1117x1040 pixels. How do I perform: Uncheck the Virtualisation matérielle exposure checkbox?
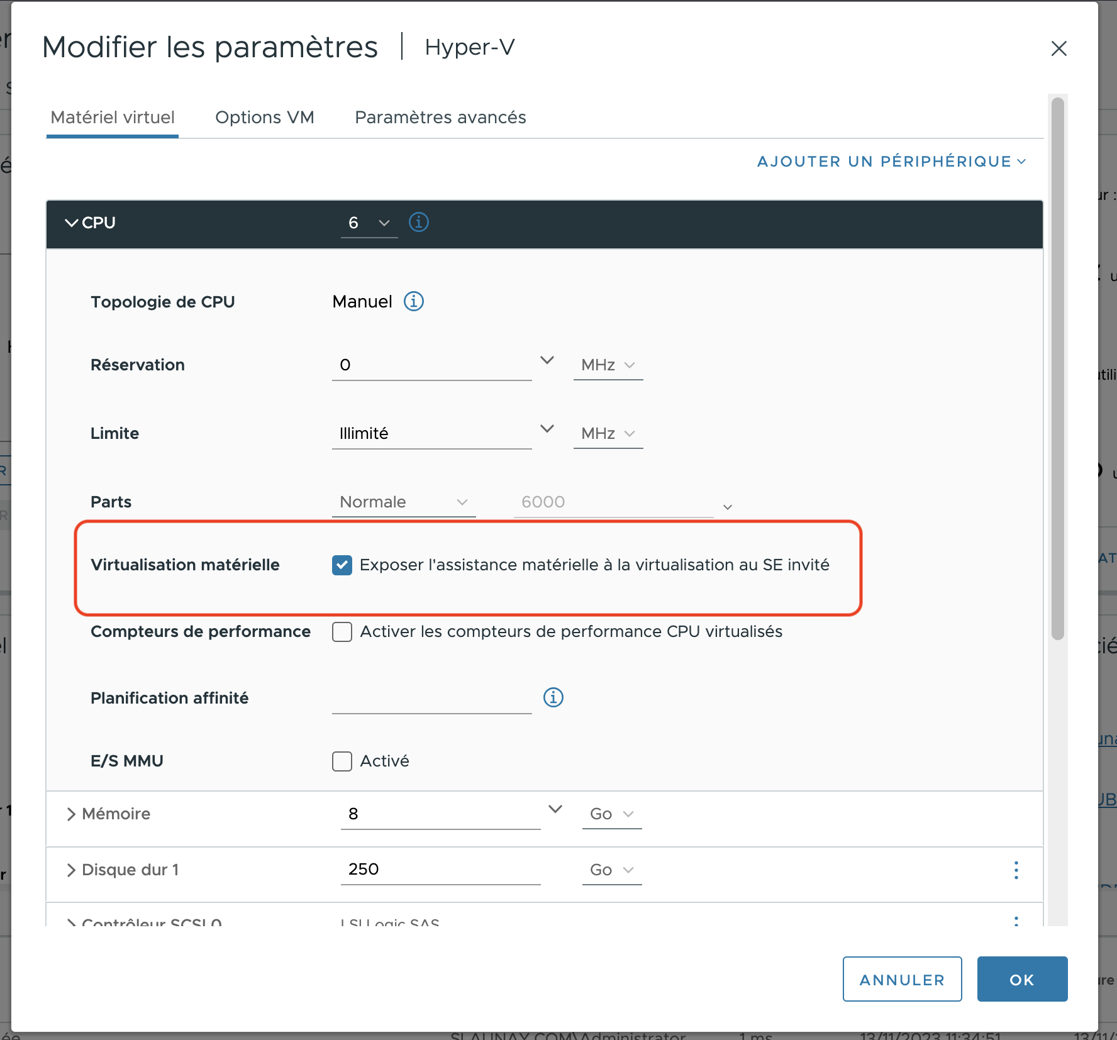click(x=342, y=565)
